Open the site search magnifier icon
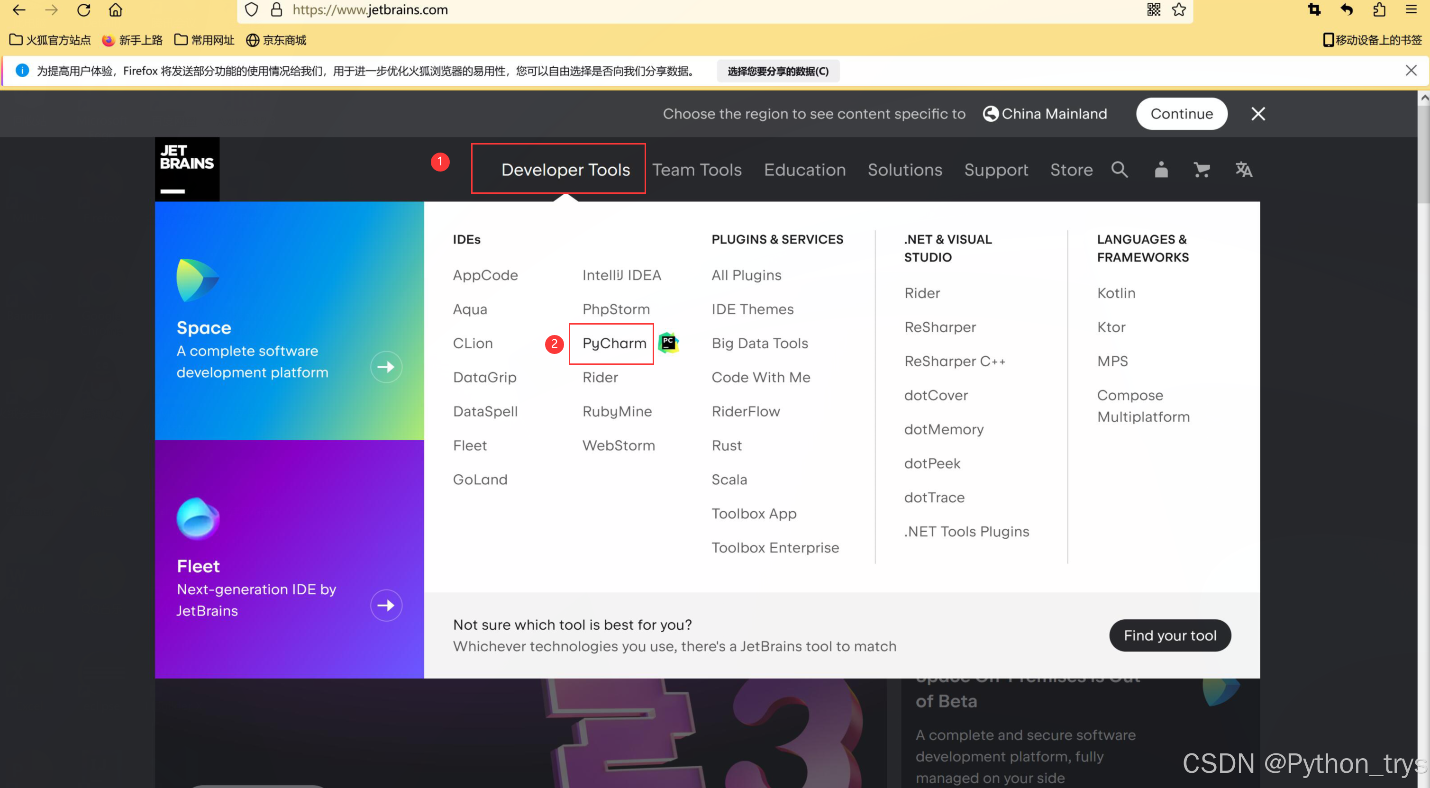1430x788 pixels. click(1119, 169)
